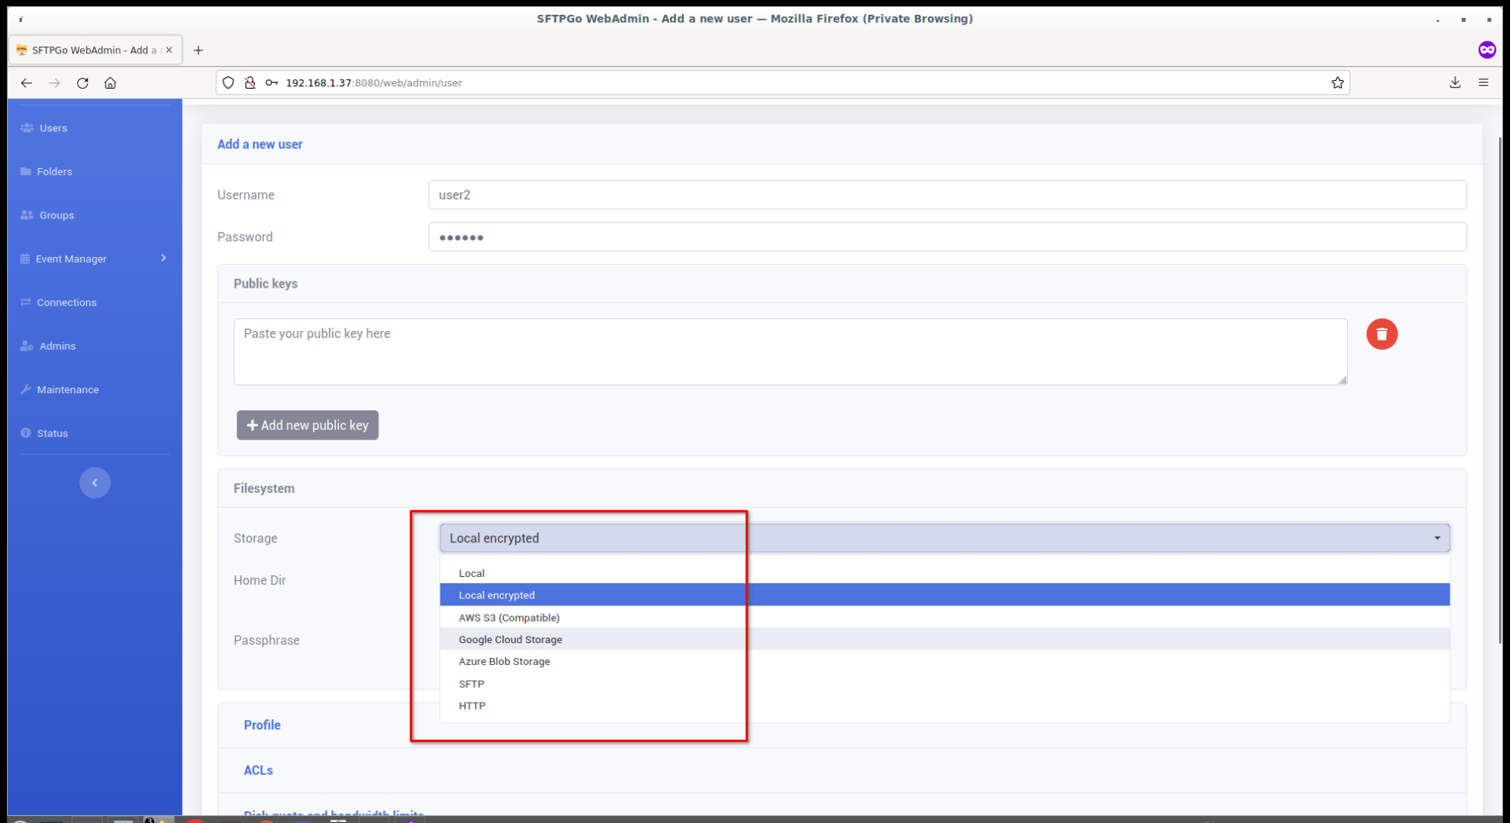Collapse the sidebar with the circular arrow toggle
The width and height of the screenshot is (1510, 823).
[94, 482]
